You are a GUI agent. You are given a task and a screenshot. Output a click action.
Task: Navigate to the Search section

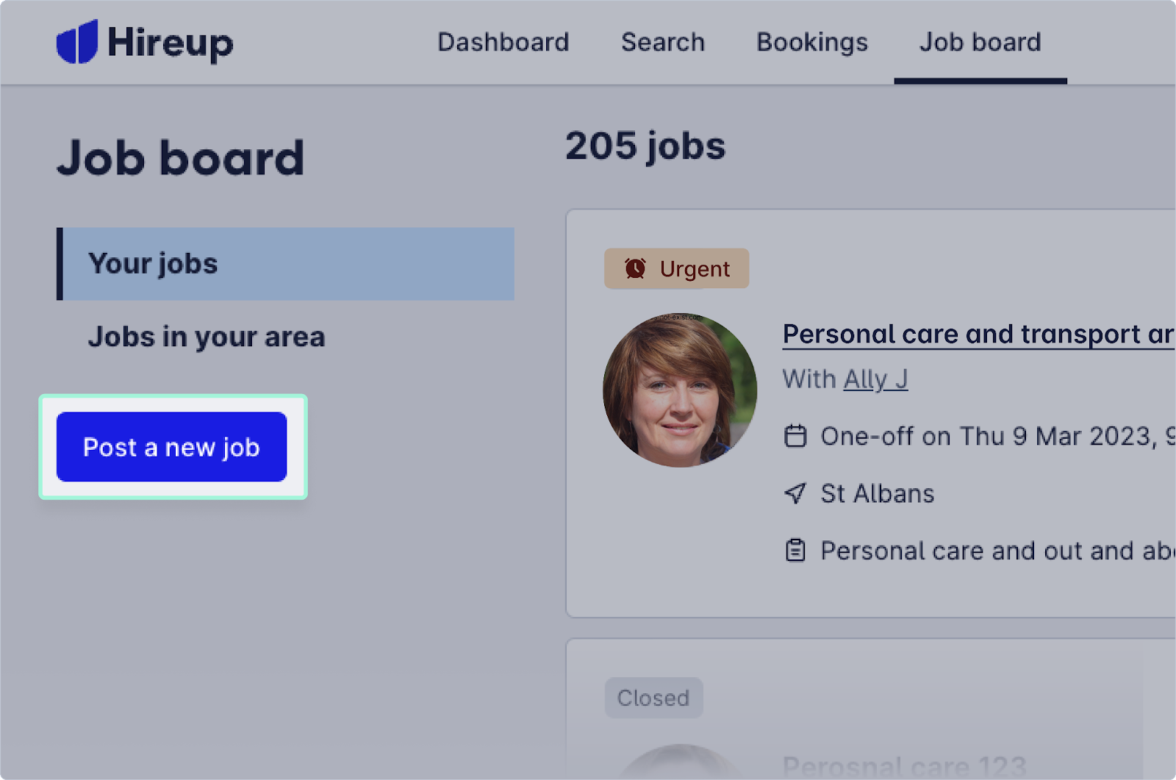662,42
